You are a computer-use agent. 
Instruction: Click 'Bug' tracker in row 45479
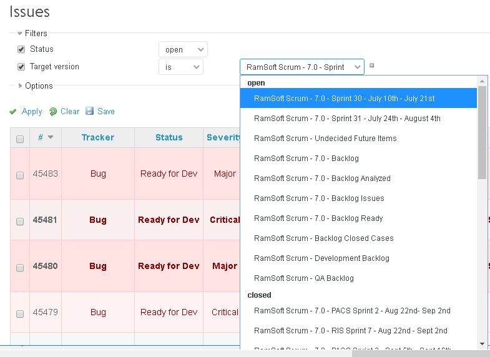pos(98,312)
